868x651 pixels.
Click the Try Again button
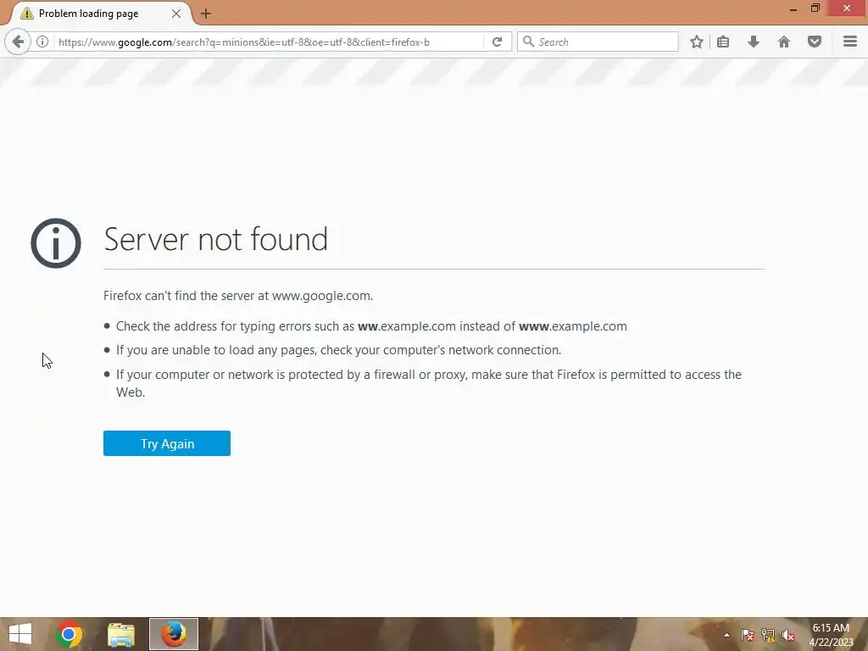click(x=167, y=443)
